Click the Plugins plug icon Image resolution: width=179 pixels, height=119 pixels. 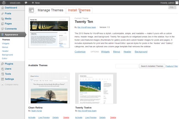[2, 64]
